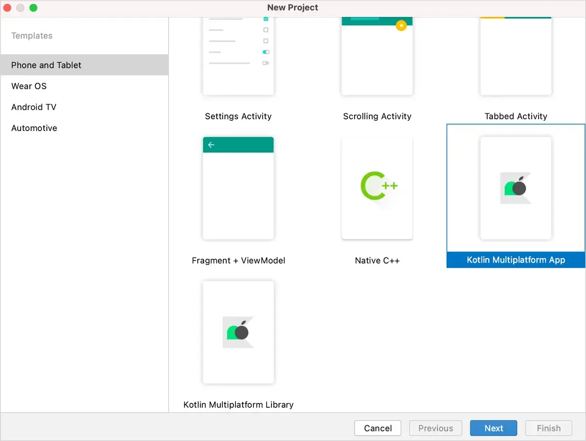
Task: Cancel the New Project dialog
Action: pyautogui.click(x=377, y=428)
